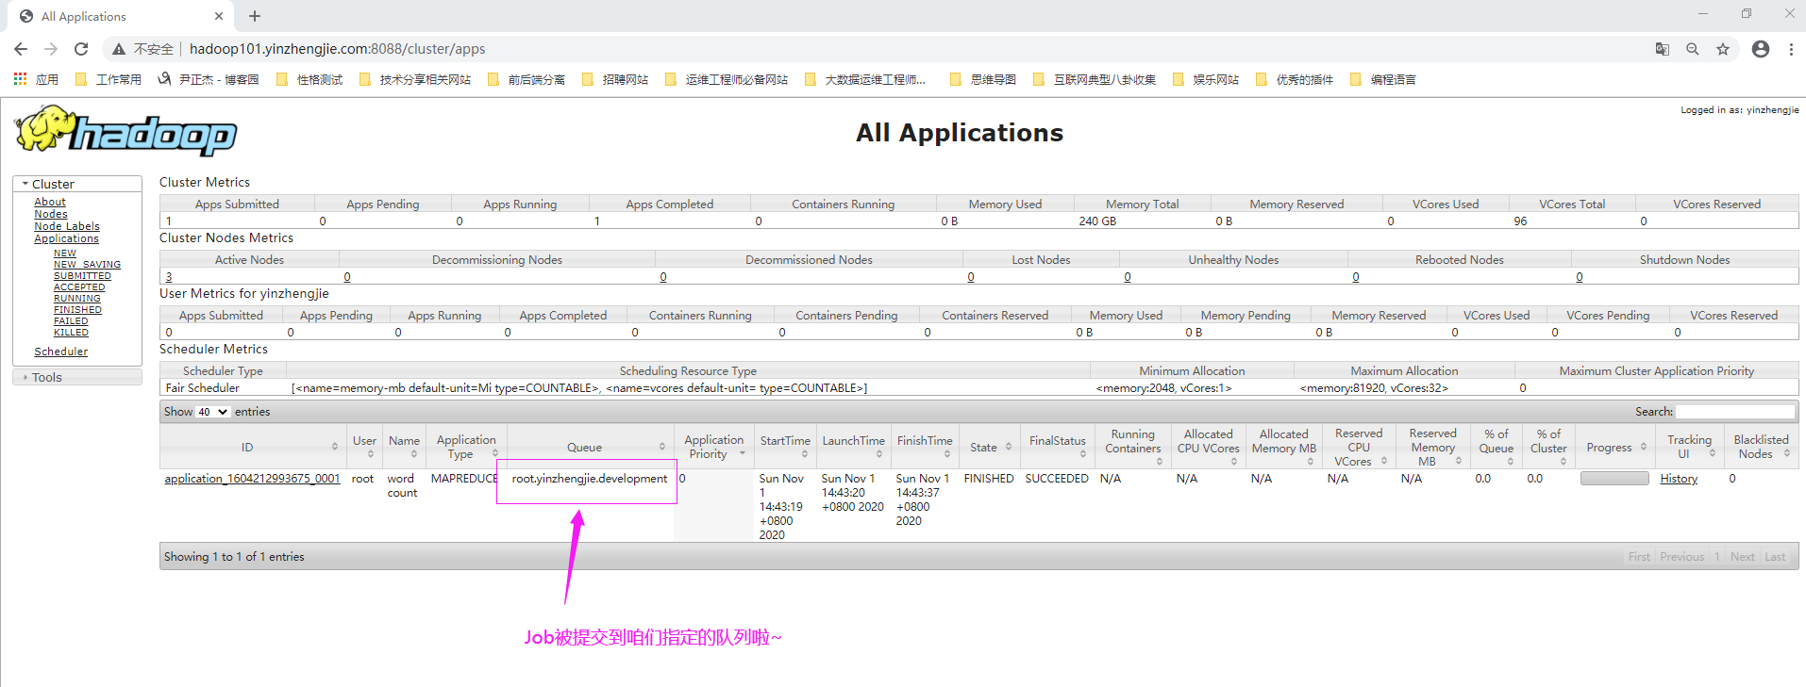This screenshot has width=1806, height=687.
Task: Open the 大数据运维工程师 bookmark folder
Action: [865, 79]
